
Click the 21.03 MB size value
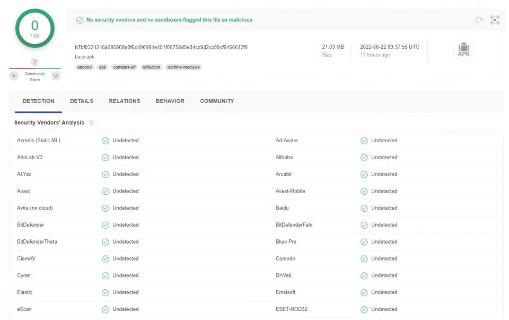333,47
